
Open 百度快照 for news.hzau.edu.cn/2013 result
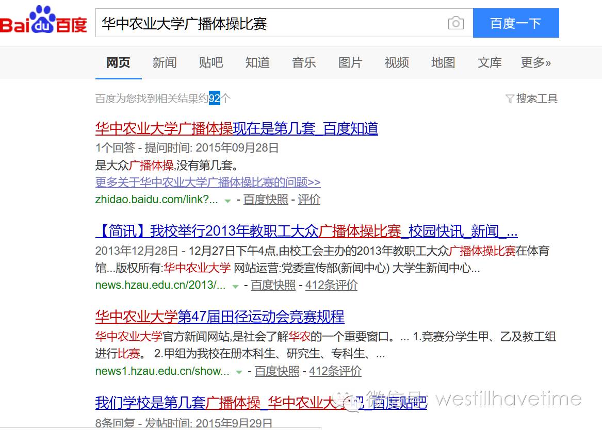click(x=273, y=285)
